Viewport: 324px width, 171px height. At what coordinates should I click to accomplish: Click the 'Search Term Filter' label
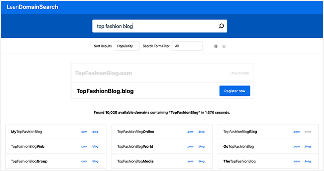pyautogui.click(x=156, y=46)
